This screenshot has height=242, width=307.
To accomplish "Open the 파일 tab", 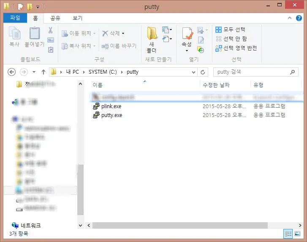I will (x=15, y=18).
